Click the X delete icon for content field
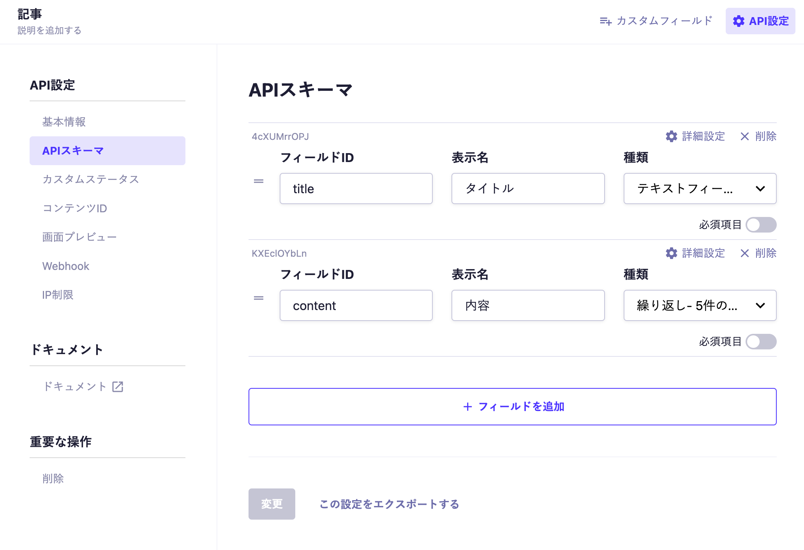The width and height of the screenshot is (804, 550). 744,253
